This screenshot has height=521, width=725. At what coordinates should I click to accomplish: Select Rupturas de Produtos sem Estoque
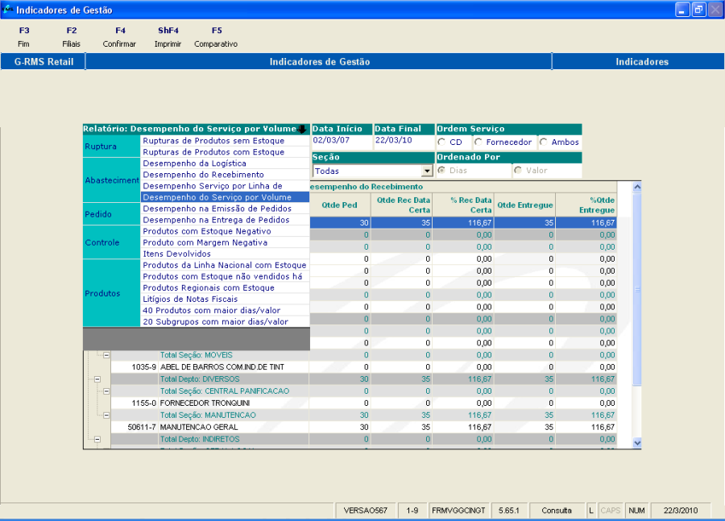213,141
